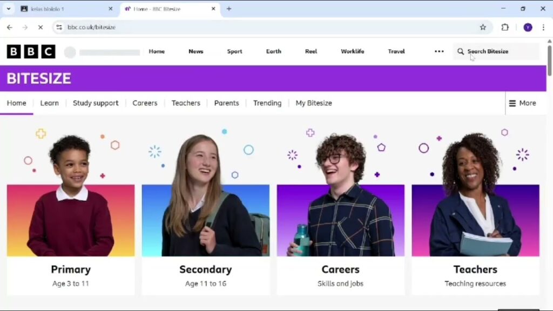Click the Chrome profile avatar icon
This screenshot has height=311, width=553.
tap(528, 27)
